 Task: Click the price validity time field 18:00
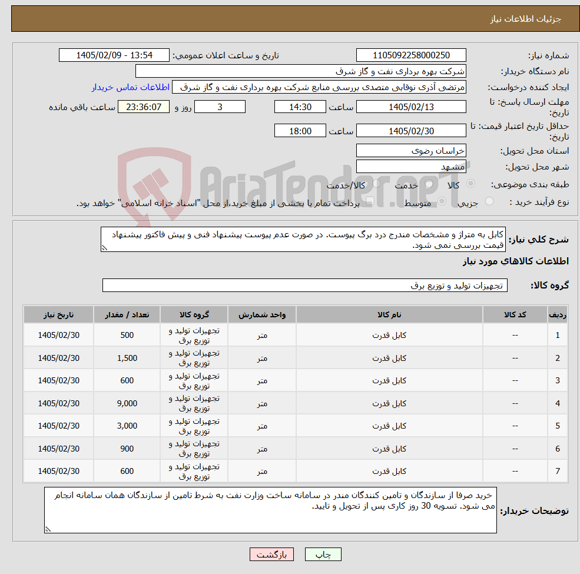[300, 131]
